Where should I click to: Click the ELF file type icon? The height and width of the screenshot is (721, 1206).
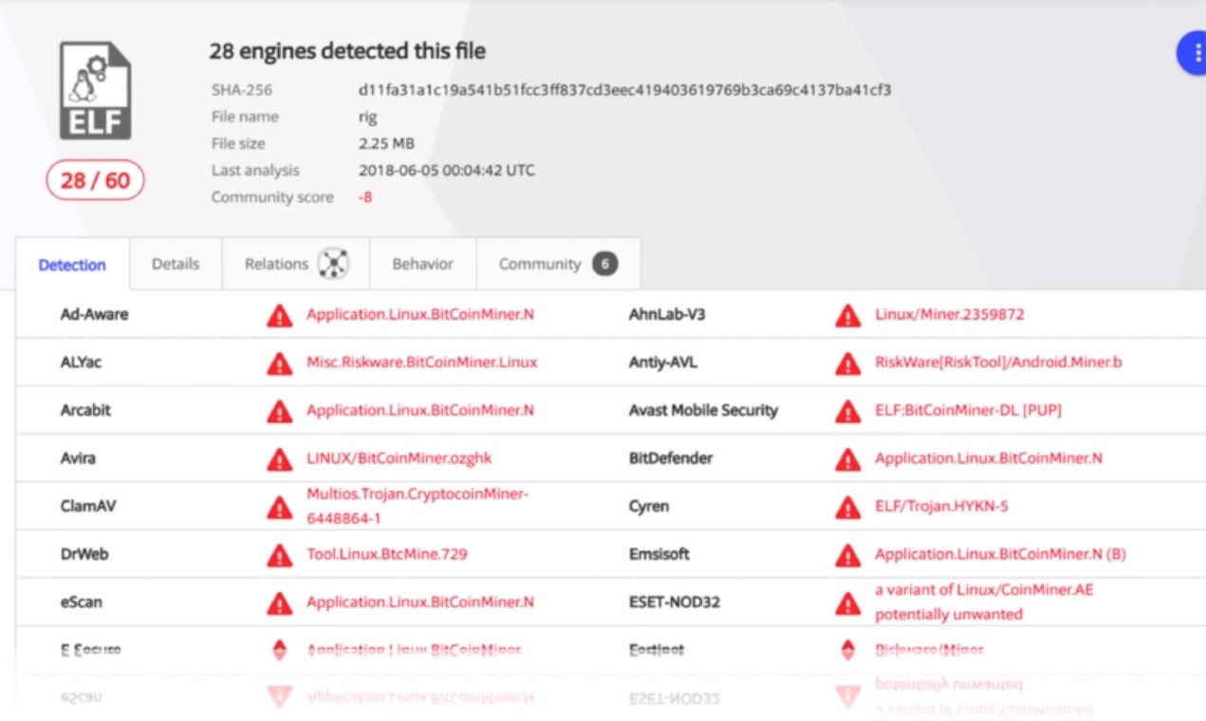click(x=95, y=91)
